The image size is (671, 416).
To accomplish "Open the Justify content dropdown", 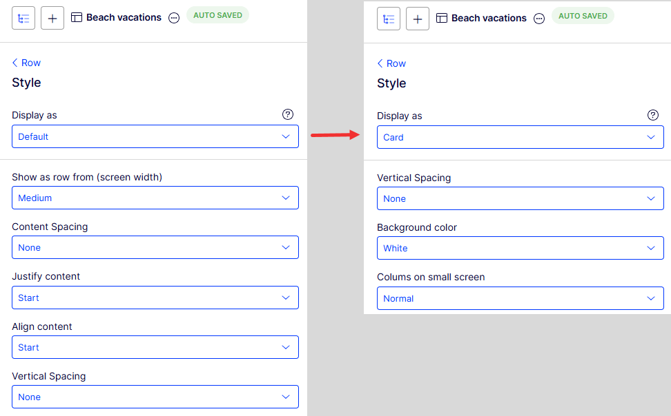I will (x=155, y=298).
